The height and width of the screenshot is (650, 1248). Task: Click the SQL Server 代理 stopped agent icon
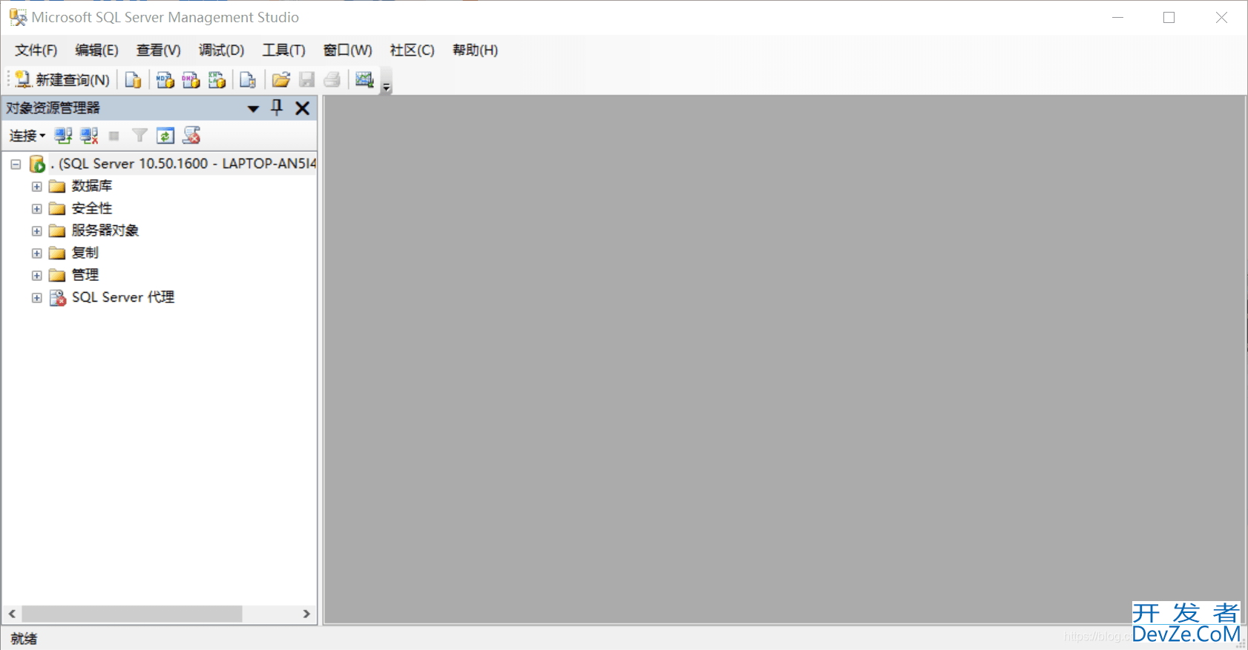[x=57, y=297]
